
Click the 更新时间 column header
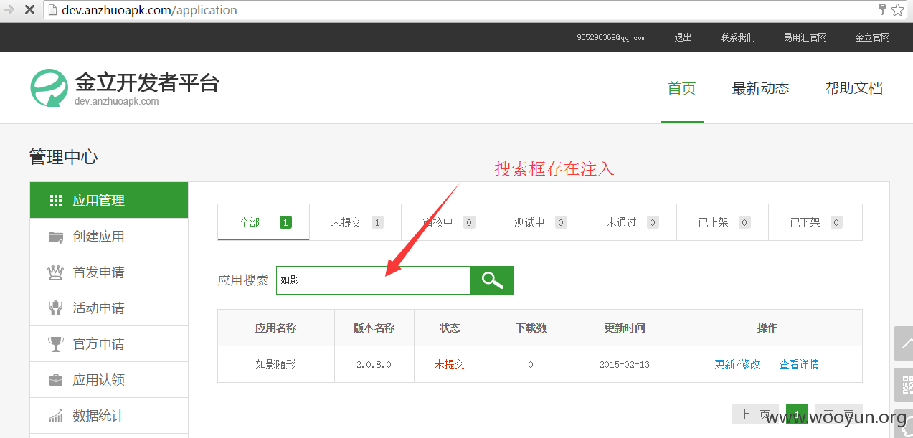[x=625, y=328]
